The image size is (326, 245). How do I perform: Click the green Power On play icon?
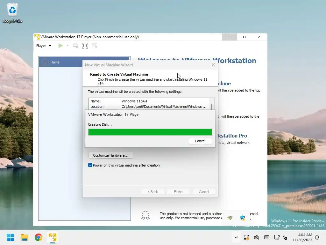click(60, 46)
